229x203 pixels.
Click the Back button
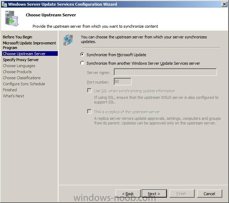[128, 194]
